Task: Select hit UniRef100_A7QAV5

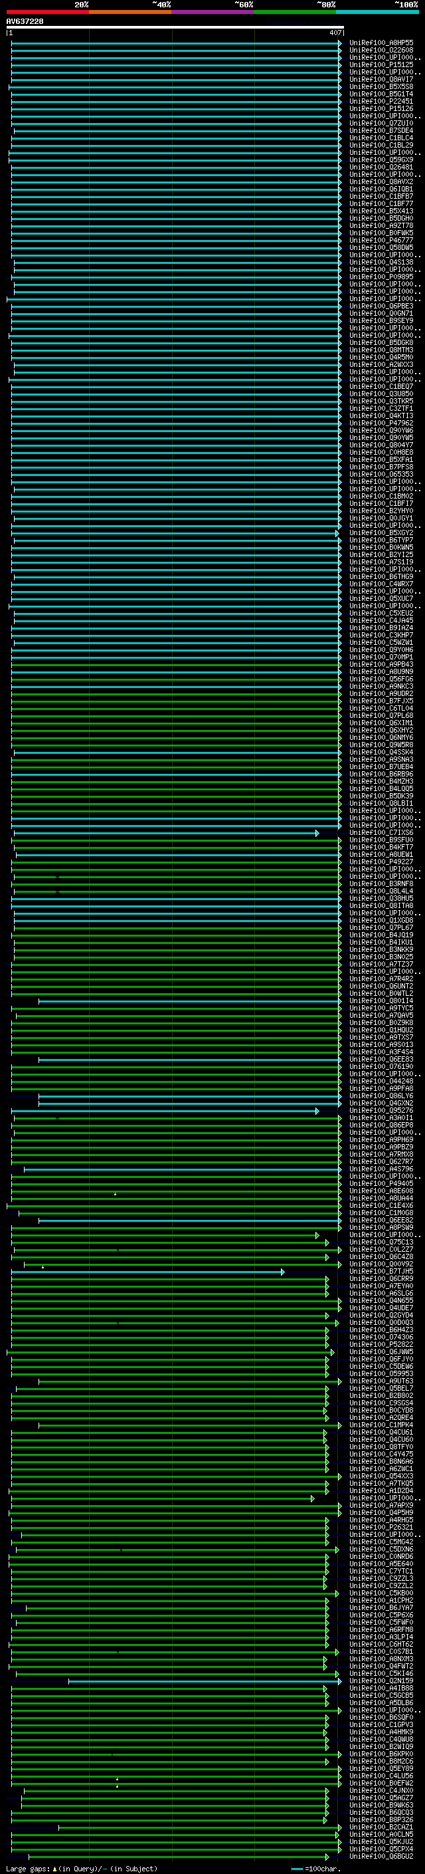Action: 381,1016
